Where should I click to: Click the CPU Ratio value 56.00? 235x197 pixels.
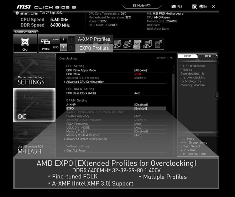137,74
